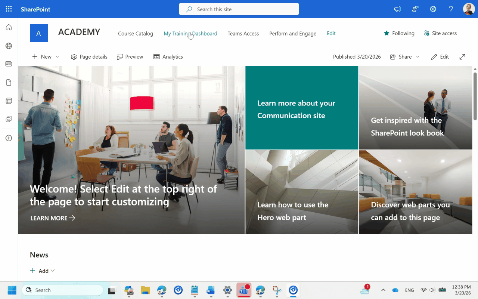Open My Sites via the globe icon
This screenshot has height=299, width=478.
tap(9, 46)
